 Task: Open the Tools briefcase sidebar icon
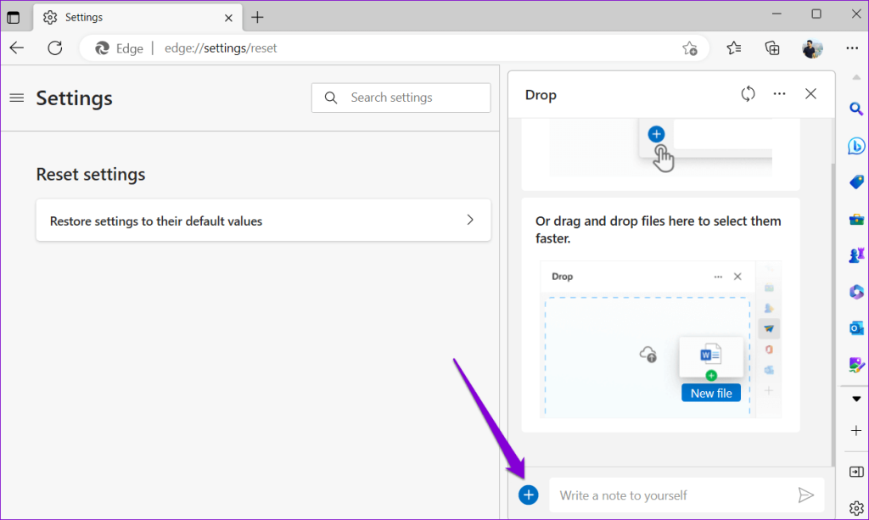856,219
